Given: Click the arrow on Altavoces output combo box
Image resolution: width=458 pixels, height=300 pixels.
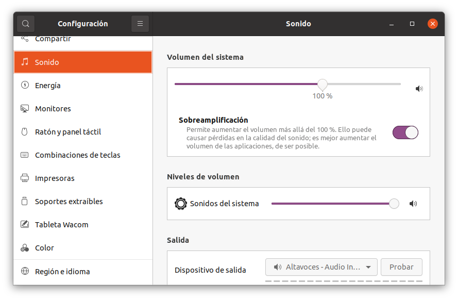Looking at the screenshot, I should click(x=368, y=267).
